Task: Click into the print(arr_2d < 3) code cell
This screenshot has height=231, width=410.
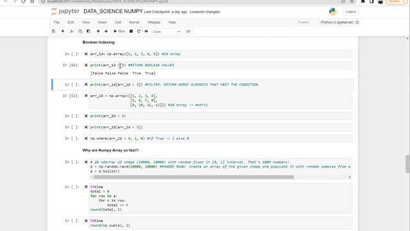Action: pos(220,116)
